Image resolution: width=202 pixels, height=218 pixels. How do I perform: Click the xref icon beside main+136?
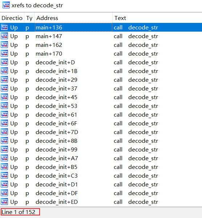click(4, 27)
